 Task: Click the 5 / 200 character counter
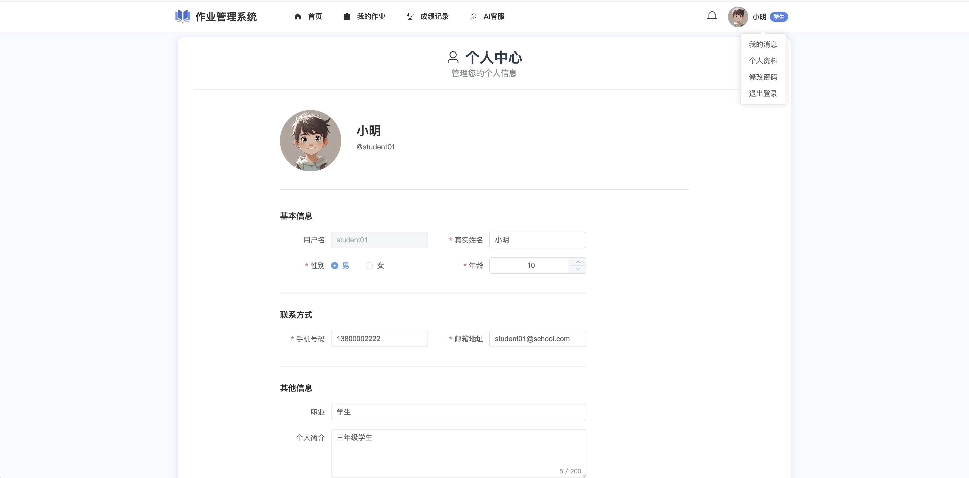(x=570, y=471)
